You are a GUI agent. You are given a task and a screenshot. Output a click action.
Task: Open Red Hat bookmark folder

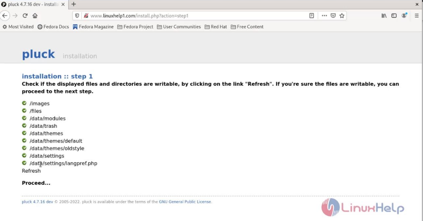[216, 27]
